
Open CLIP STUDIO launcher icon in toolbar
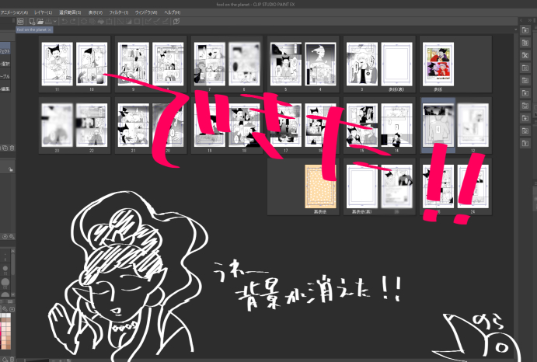pyautogui.click(x=20, y=21)
